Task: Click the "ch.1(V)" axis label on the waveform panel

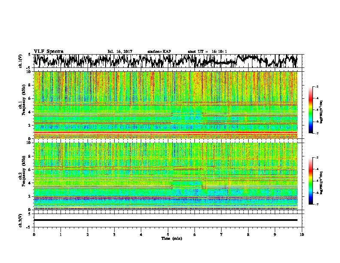Action: click(21, 61)
